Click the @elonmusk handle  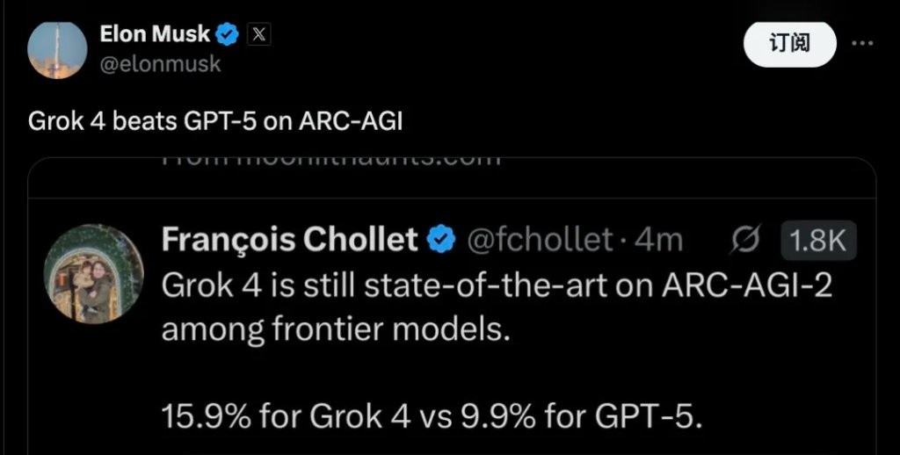(160, 64)
